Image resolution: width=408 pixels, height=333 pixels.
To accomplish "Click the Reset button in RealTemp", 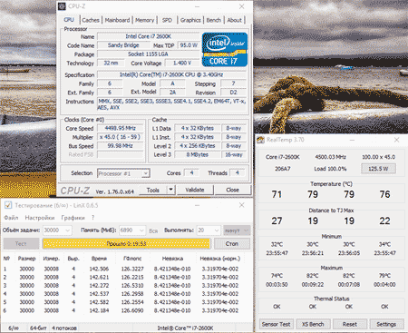I will pyautogui.click(x=350, y=324).
